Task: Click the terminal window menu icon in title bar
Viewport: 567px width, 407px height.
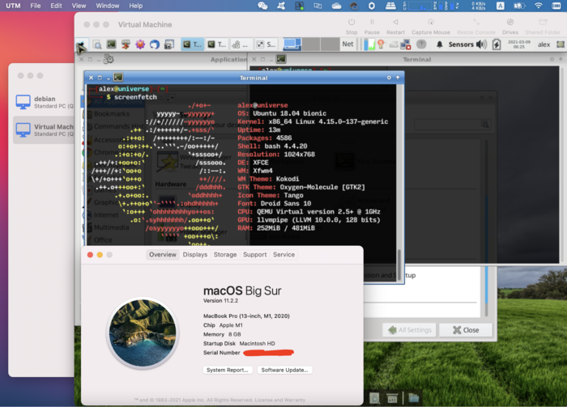Action: pyautogui.click(x=118, y=78)
